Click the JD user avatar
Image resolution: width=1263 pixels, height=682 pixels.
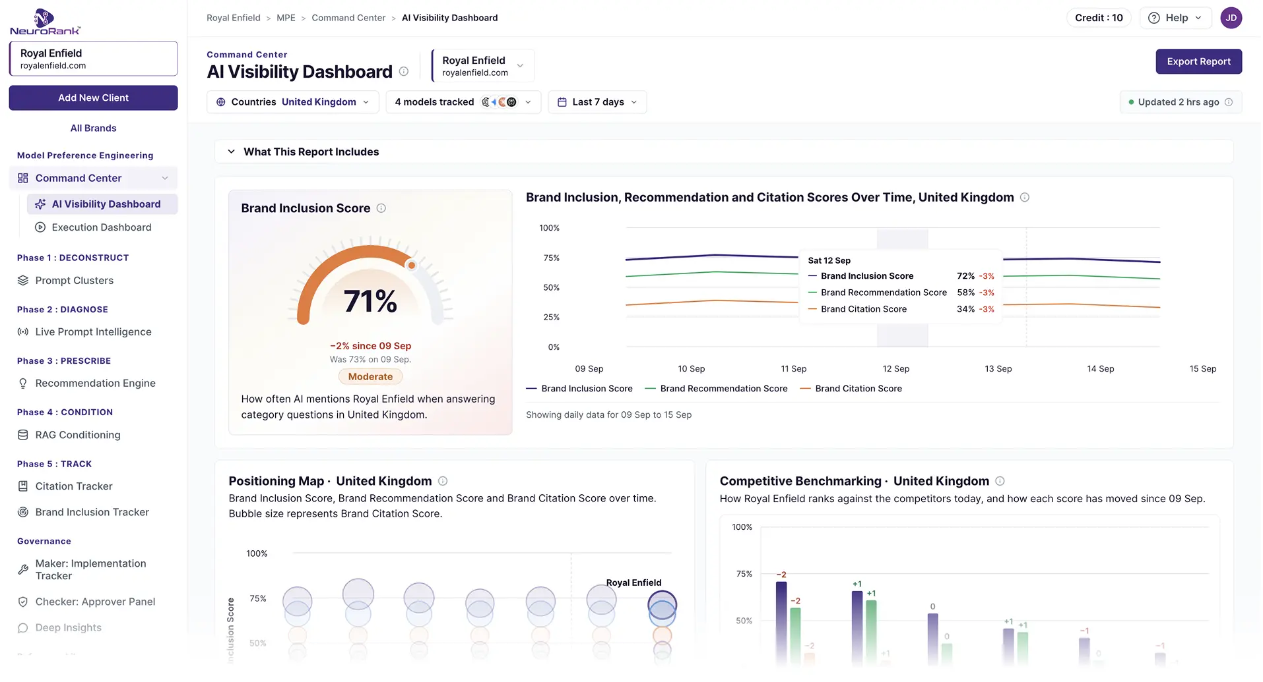point(1231,18)
